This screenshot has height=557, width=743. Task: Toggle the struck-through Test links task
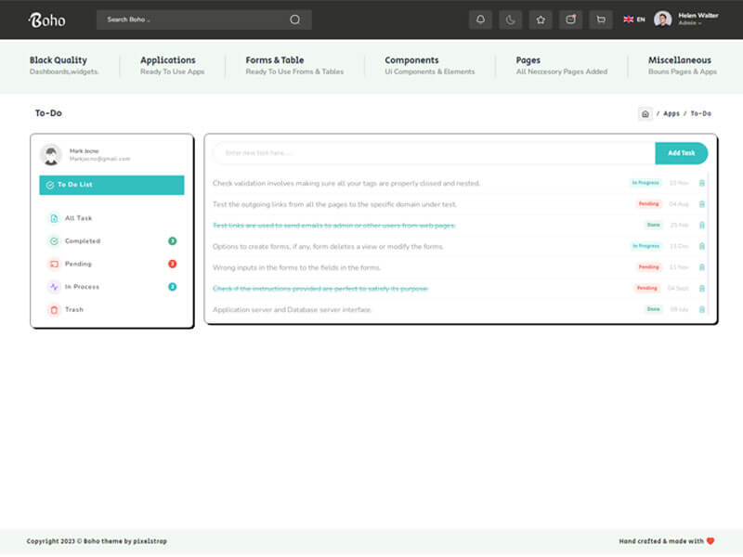[334, 226]
